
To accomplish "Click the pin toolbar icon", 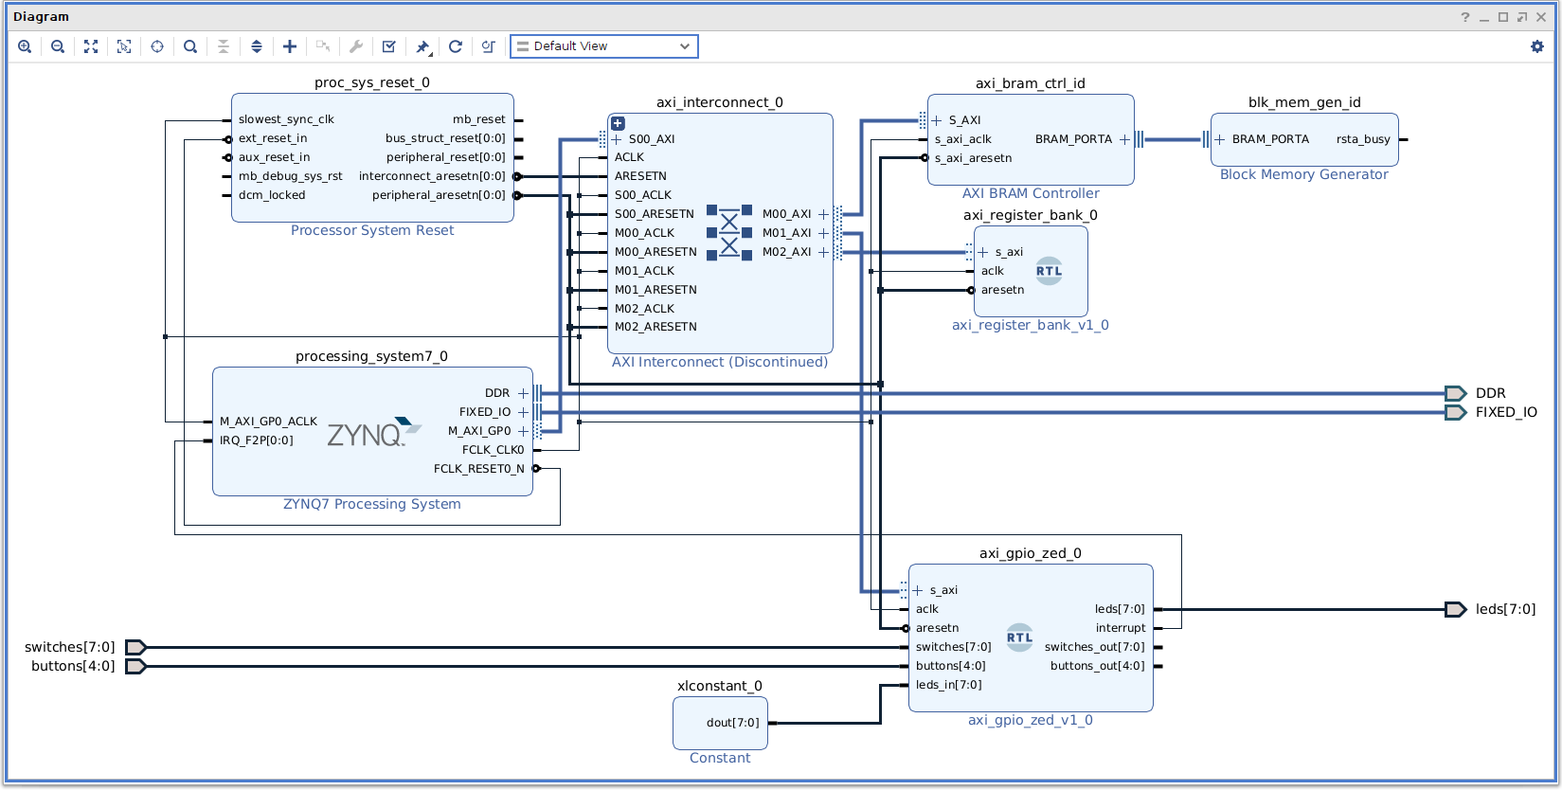I will pos(422,46).
